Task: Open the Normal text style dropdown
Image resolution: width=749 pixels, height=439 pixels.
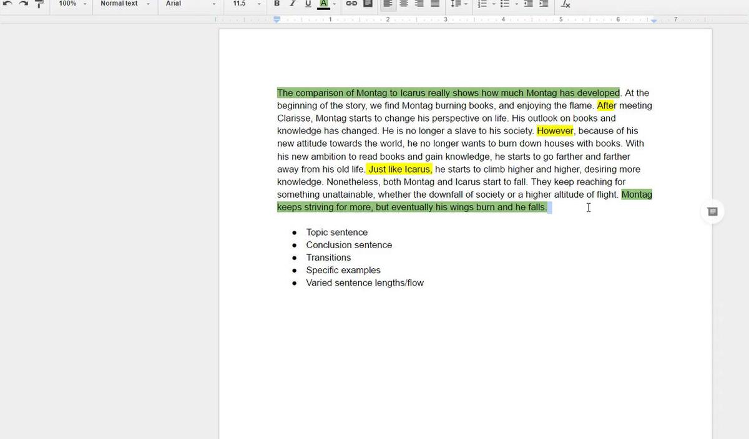Action: tap(125, 4)
